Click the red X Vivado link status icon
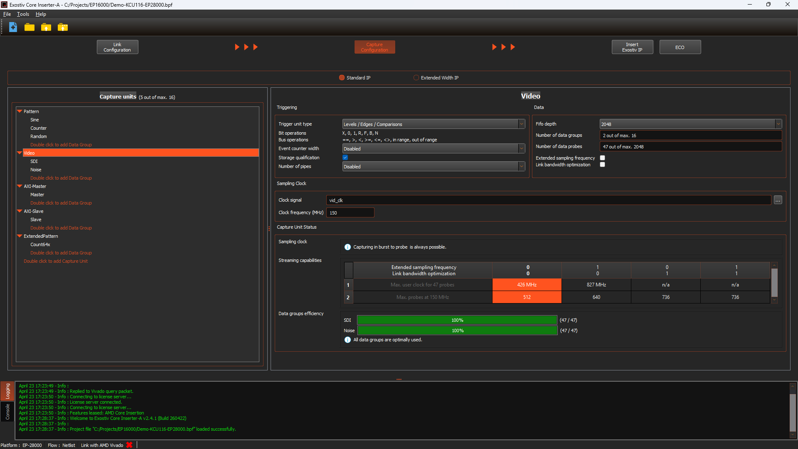This screenshot has height=449, width=798. point(129,445)
